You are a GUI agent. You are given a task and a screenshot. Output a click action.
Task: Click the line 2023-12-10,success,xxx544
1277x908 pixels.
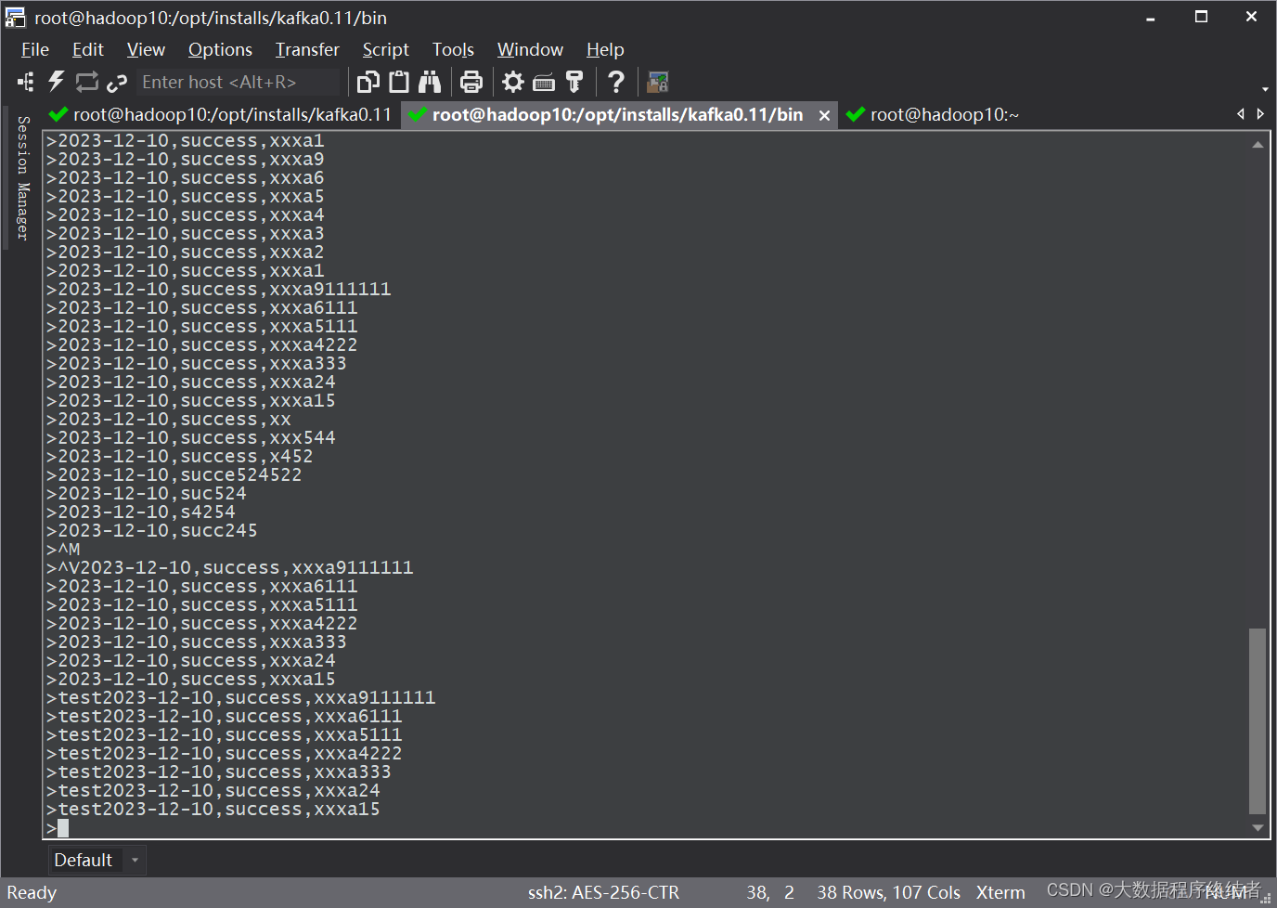click(x=190, y=437)
